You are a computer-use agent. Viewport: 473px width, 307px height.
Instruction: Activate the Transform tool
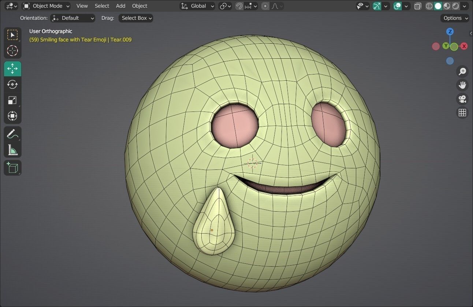(12, 116)
